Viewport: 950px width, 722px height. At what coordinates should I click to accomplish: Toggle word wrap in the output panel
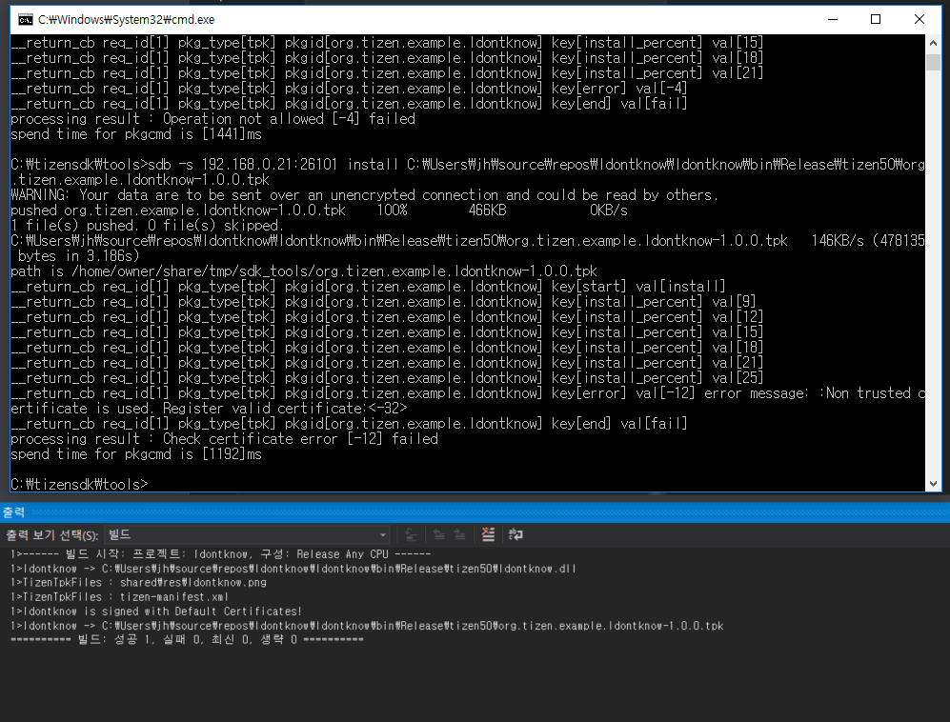pyautogui.click(x=515, y=535)
